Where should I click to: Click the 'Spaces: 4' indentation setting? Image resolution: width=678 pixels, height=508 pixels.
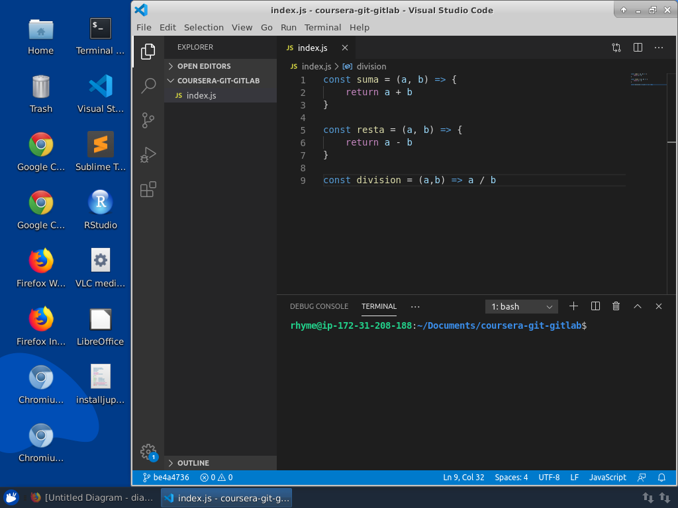pos(511,477)
